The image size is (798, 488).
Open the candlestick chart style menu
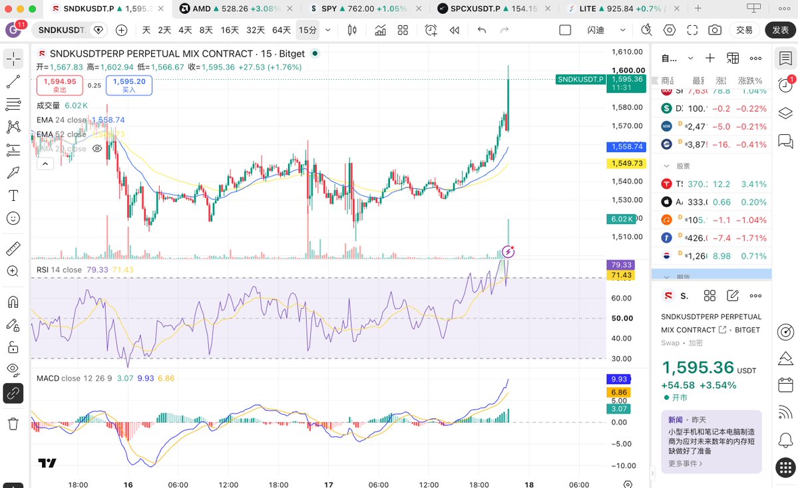pos(351,31)
